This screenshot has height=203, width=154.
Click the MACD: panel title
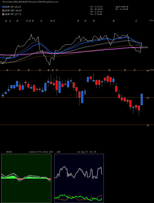(x=9, y=152)
